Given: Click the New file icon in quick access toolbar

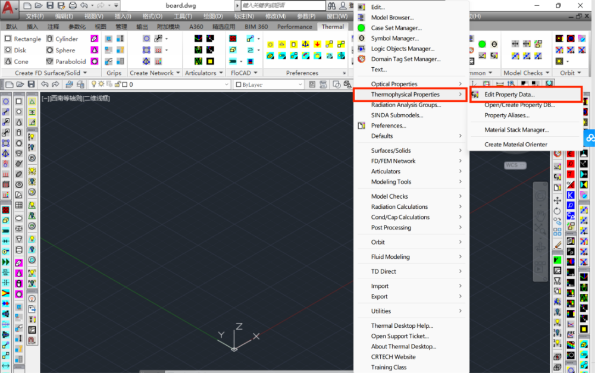Looking at the screenshot, I should [27, 5].
